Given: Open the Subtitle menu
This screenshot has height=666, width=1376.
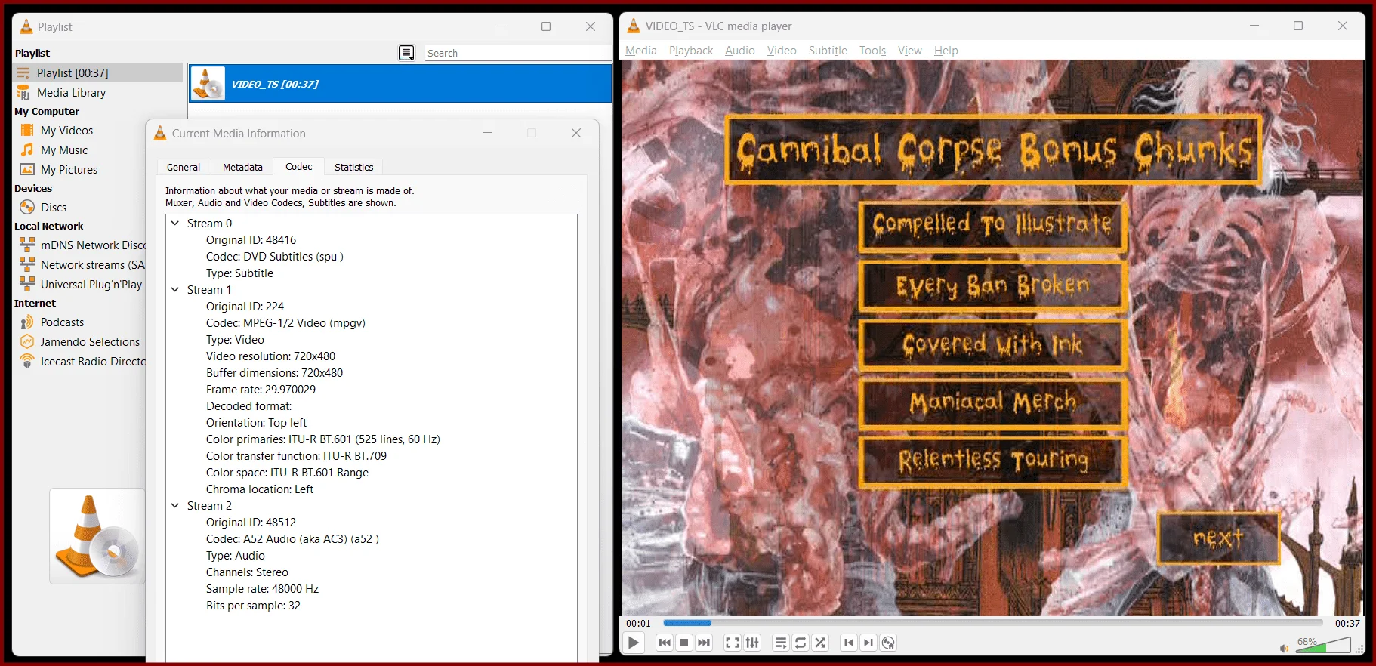Looking at the screenshot, I should [x=828, y=51].
